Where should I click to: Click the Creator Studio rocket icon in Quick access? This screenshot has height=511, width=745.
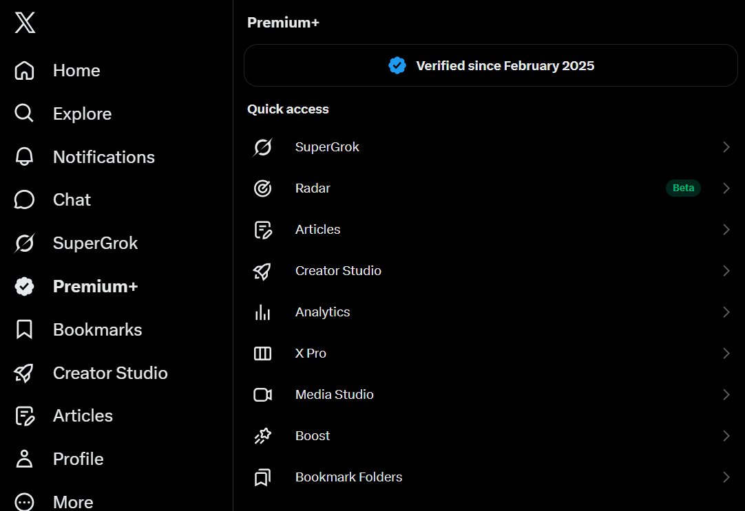(x=262, y=271)
